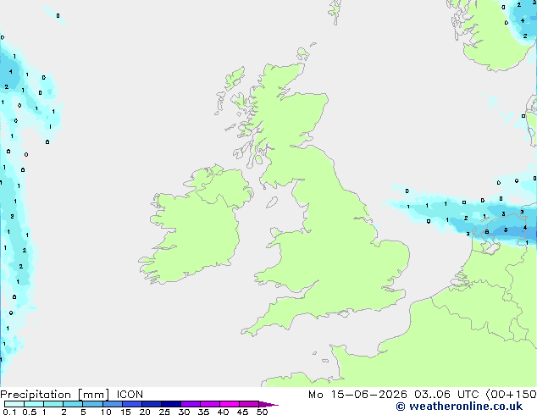537x415 pixels.
Task: Pick the 1–2 mm legend swatch
Action: tap(53, 404)
